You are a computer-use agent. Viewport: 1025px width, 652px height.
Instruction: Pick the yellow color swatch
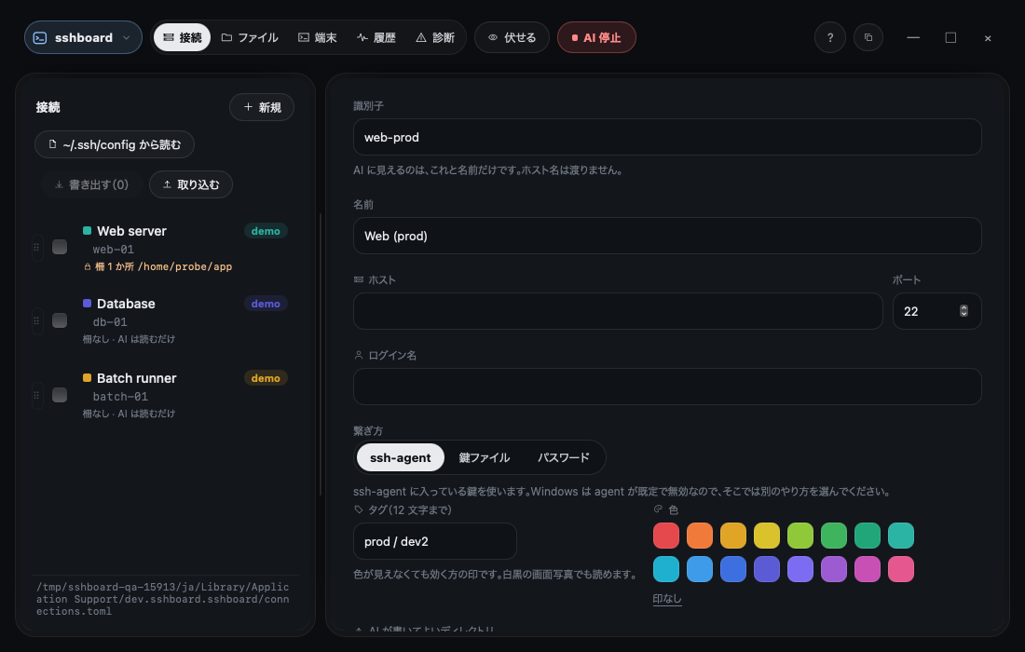tap(767, 536)
